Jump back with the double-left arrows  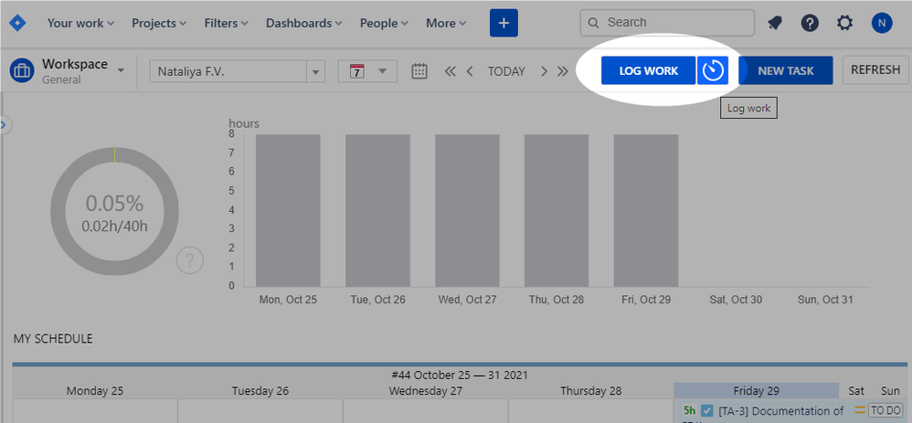(x=451, y=71)
